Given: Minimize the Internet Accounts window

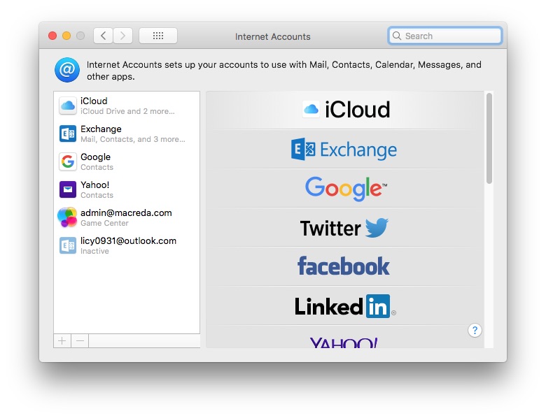Looking at the screenshot, I should click(x=66, y=36).
